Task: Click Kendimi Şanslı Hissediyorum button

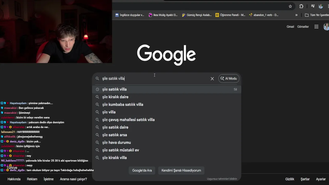Action: coord(181,170)
